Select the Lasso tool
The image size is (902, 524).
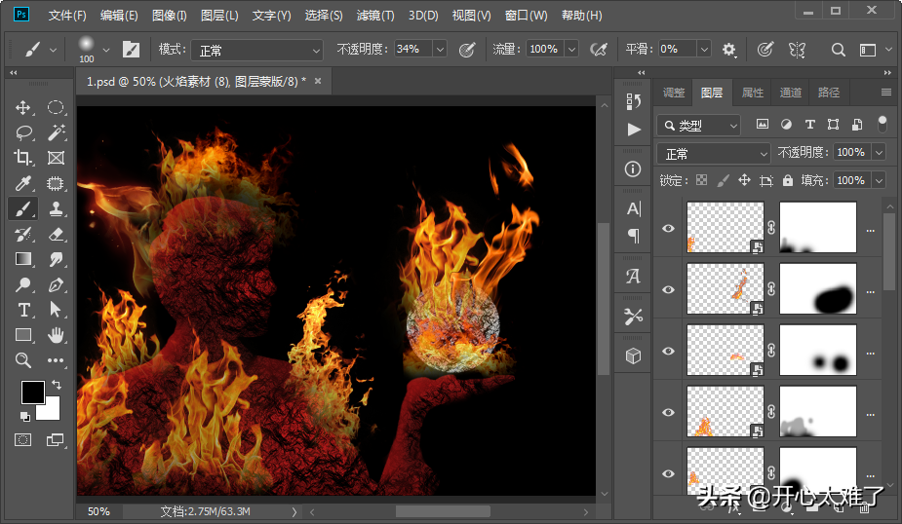[23, 132]
